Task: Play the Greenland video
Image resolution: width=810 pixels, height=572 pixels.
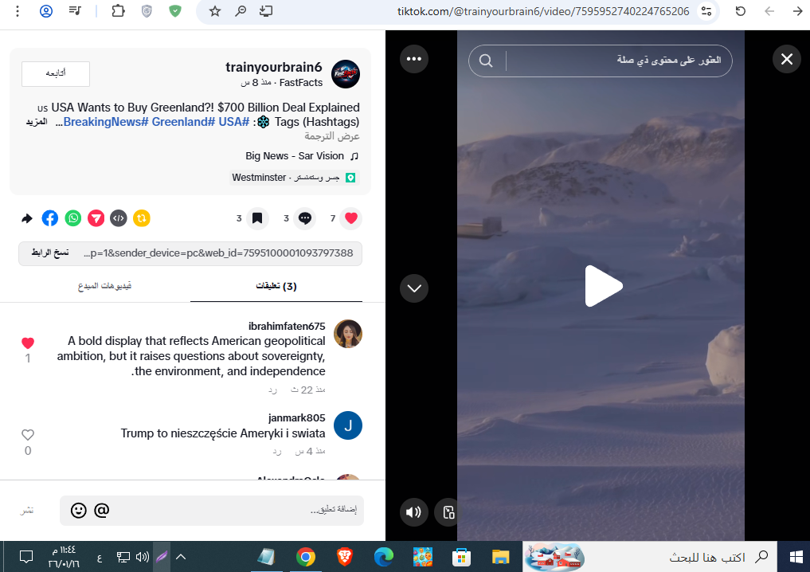Action: point(603,286)
